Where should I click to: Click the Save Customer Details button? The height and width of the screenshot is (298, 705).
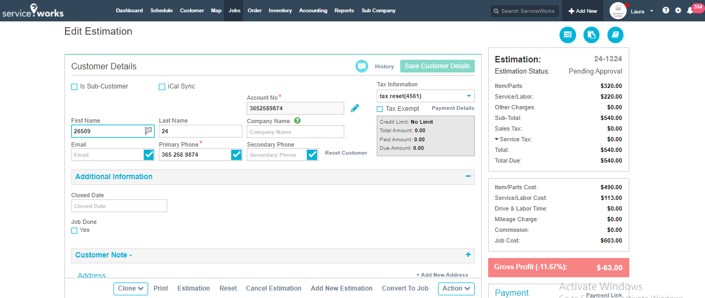pos(437,66)
